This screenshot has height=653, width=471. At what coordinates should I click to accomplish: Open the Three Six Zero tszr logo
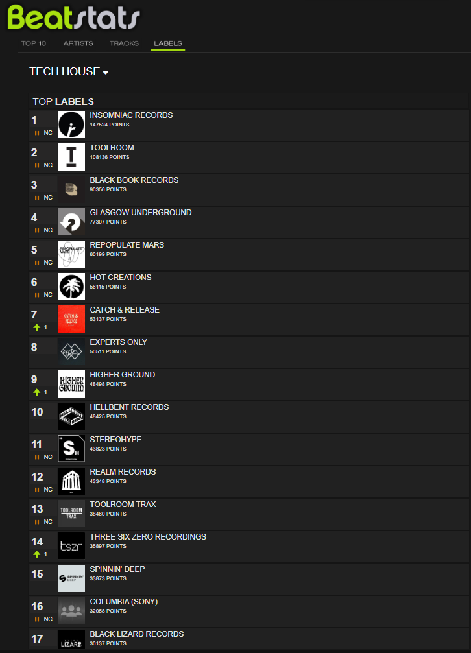[71, 546]
